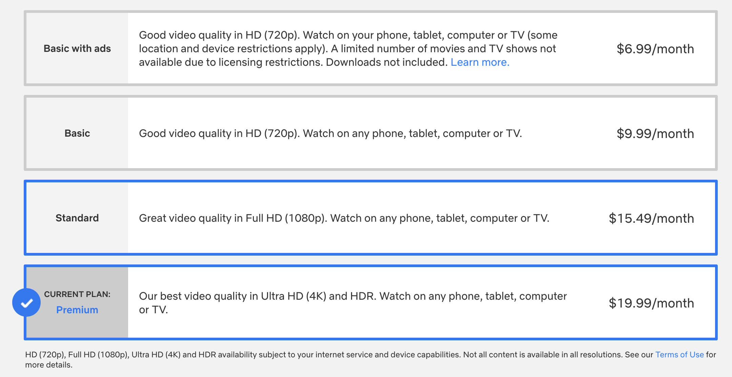Click the CURRENT PLAN heading text
Image resolution: width=732 pixels, height=377 pixels.
77,294
